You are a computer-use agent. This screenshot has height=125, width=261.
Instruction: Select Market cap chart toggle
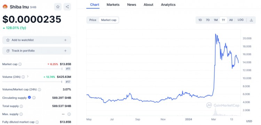(x=109, y=20)
